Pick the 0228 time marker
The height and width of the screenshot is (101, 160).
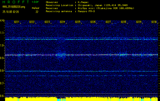[123, 22]
